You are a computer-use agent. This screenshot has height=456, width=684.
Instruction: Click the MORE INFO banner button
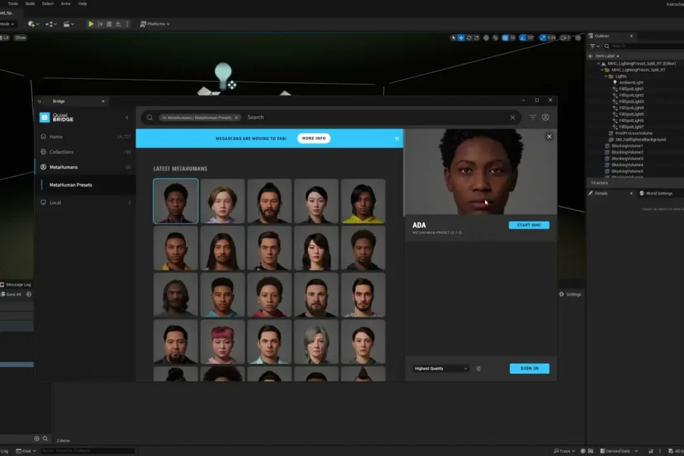(314, 139)
